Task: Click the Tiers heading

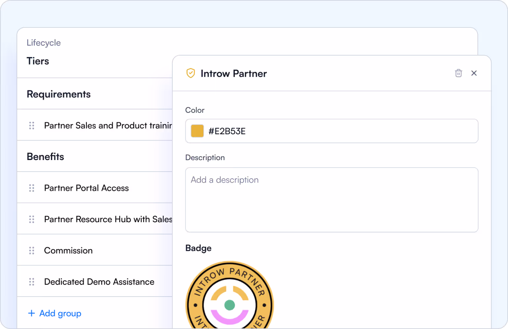Action: tap(38, 61)
